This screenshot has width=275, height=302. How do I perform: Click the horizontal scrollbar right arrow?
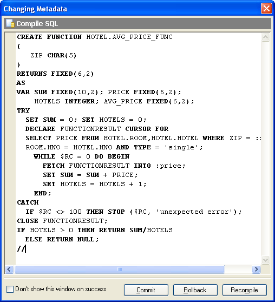(256, 269)
